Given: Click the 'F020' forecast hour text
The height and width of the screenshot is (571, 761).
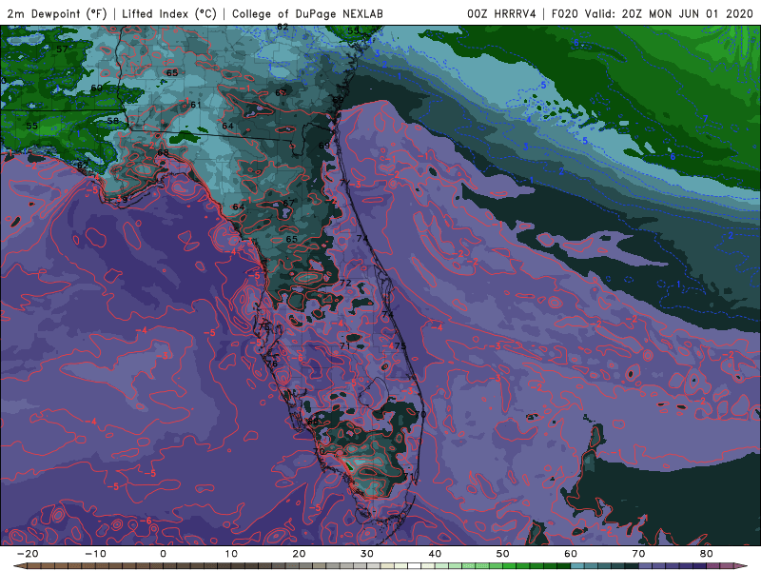Looking at the screenshot, I should [x=565, y=13].
